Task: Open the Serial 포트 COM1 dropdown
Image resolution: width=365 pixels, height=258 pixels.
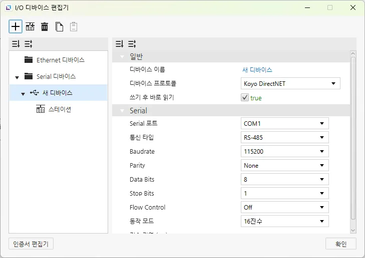Action: coord(284,123)
